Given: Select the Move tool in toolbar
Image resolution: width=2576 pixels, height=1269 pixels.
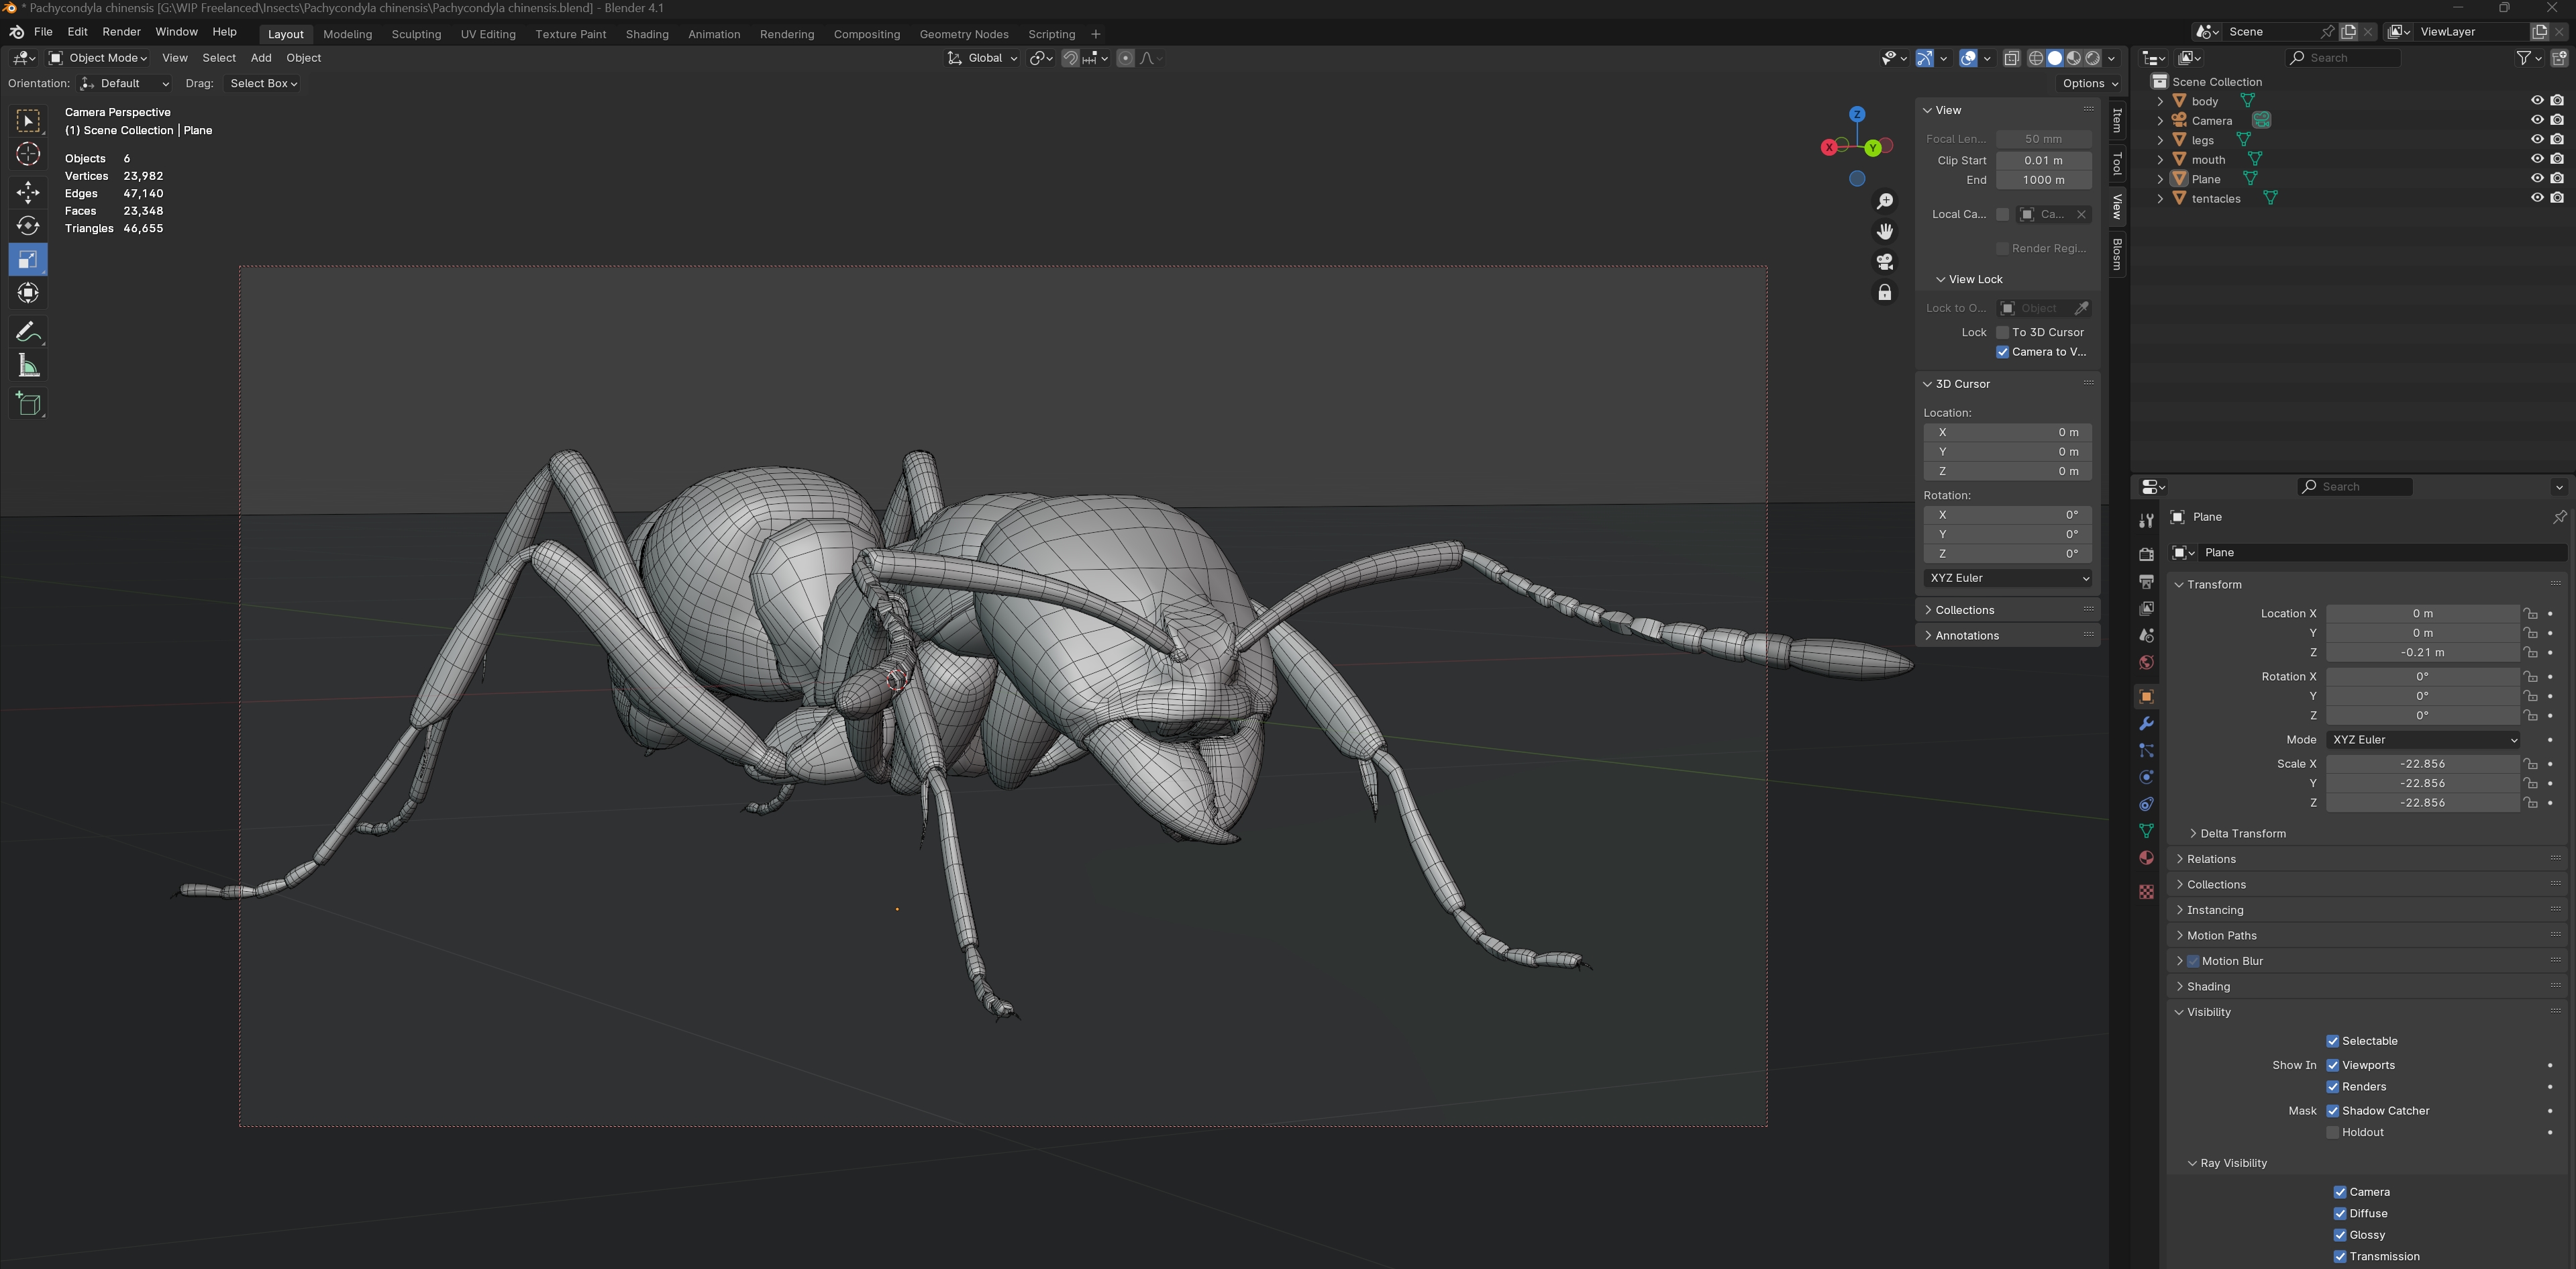Looking at the screenshot, I should click(28, 191).
